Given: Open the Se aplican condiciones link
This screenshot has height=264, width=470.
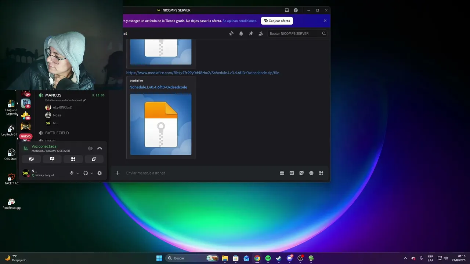Looking at the screenshot, I should point(240,21).
